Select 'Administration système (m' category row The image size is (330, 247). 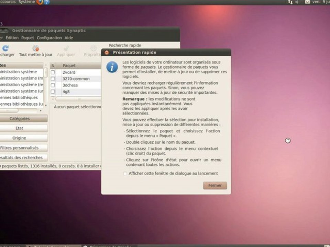coord(21,78)
